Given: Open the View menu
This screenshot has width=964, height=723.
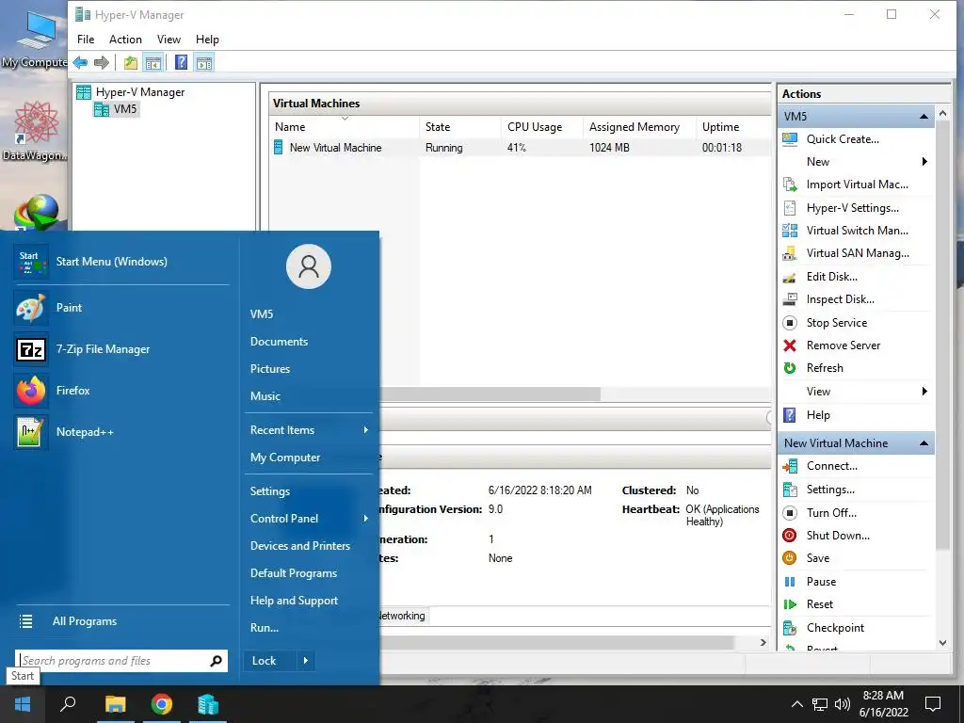Looking at the screenshot, I should tap(169, 40).
